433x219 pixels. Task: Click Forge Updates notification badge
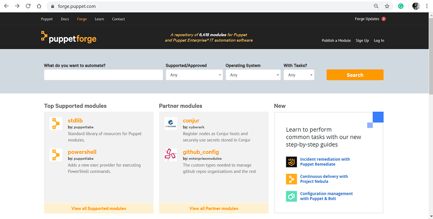pos(384,19)
